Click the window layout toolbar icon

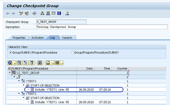(x=54, y=13)
